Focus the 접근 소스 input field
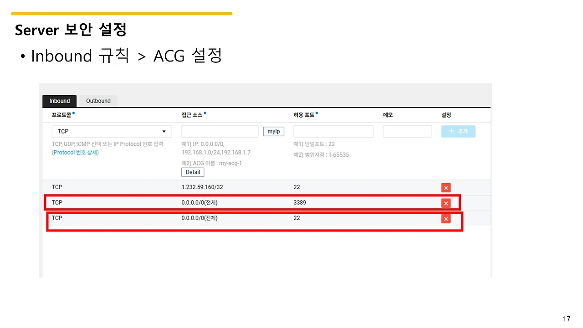 point(220,131)
